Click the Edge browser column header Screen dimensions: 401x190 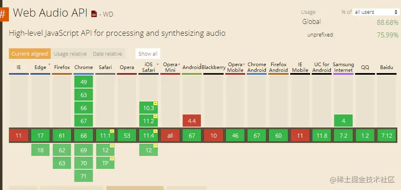(x=41, y=67)
